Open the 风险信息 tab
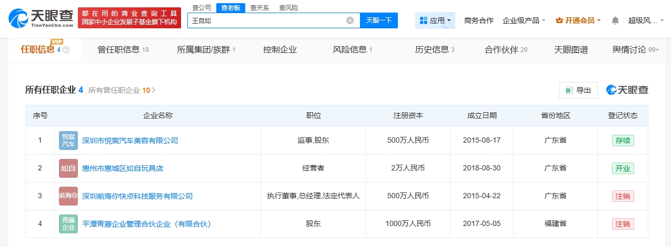 (352, 50)
